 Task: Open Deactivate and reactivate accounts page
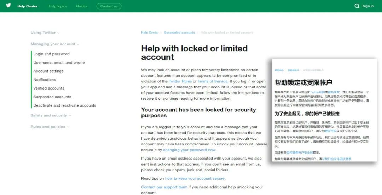(65, 105)
